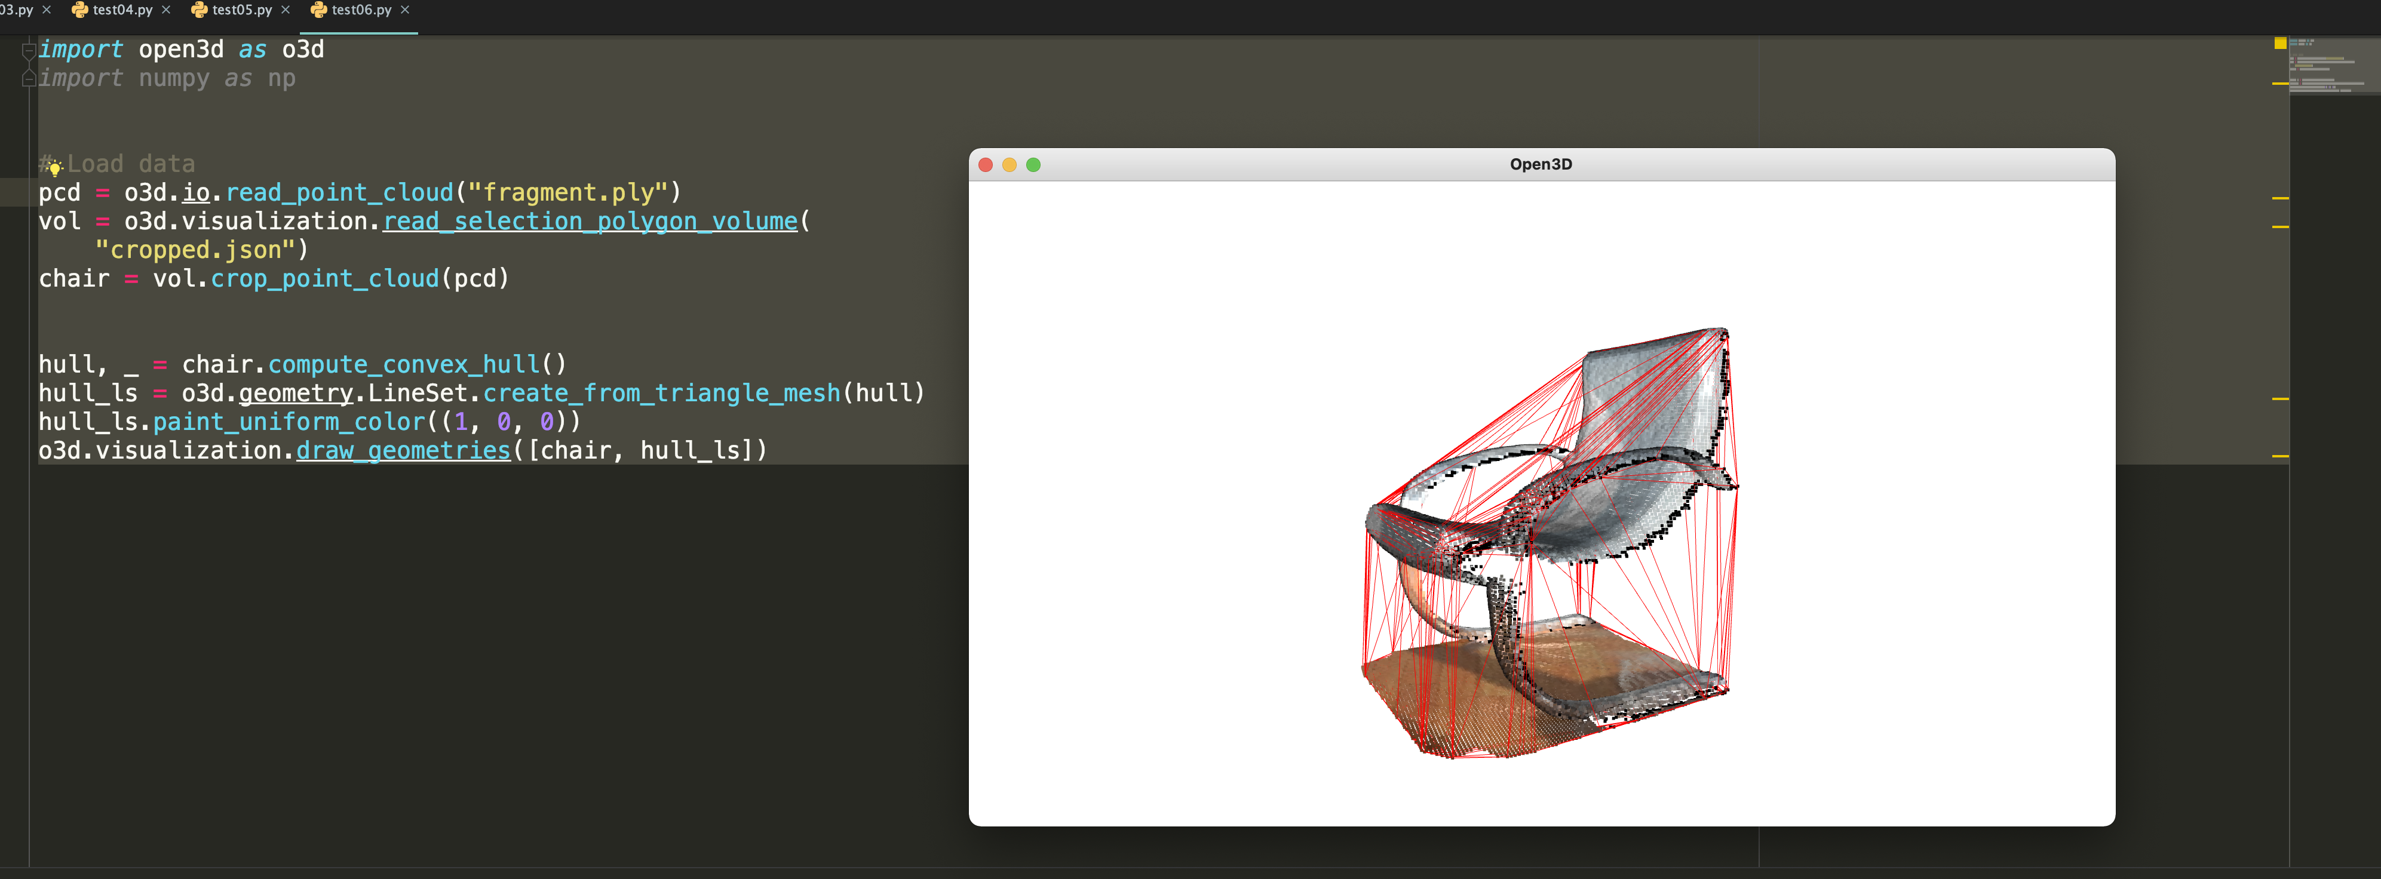
Task: Click fold end marker beside import numpy
Action: pos(29,79)
